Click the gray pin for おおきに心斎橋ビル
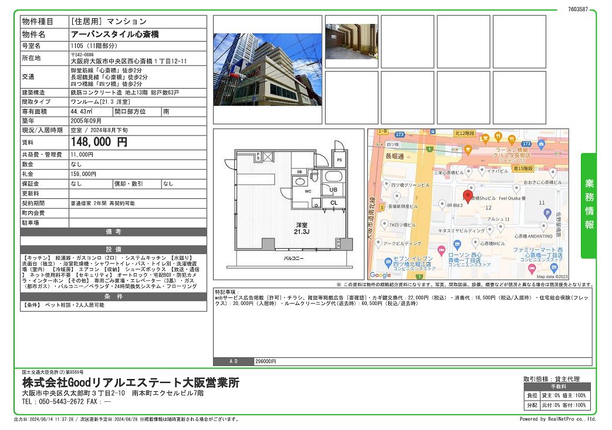612x430 pixels. [x=553, y=173]
